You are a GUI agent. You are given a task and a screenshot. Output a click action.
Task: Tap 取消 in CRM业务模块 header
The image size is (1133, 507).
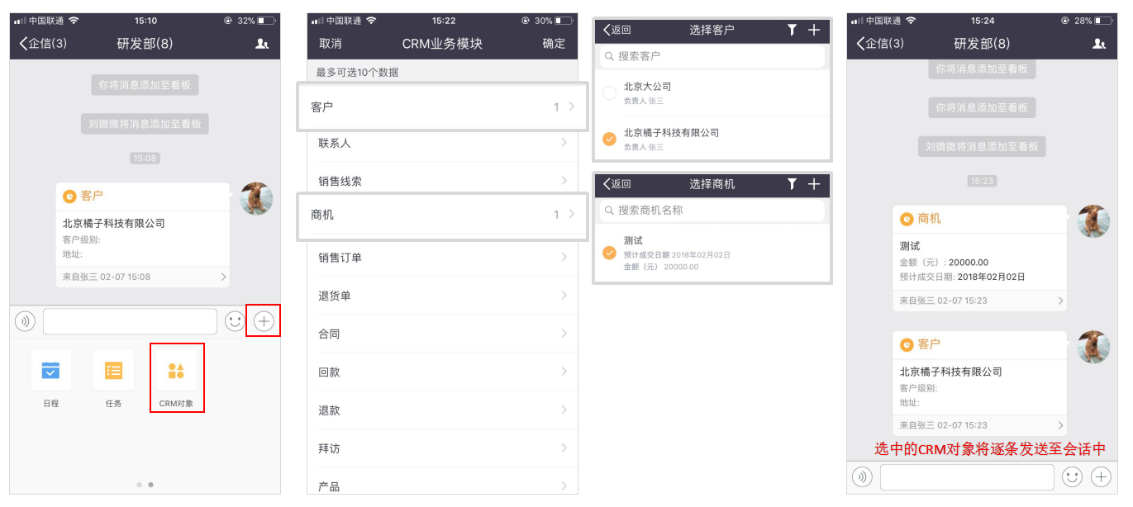tap(331, 44)
